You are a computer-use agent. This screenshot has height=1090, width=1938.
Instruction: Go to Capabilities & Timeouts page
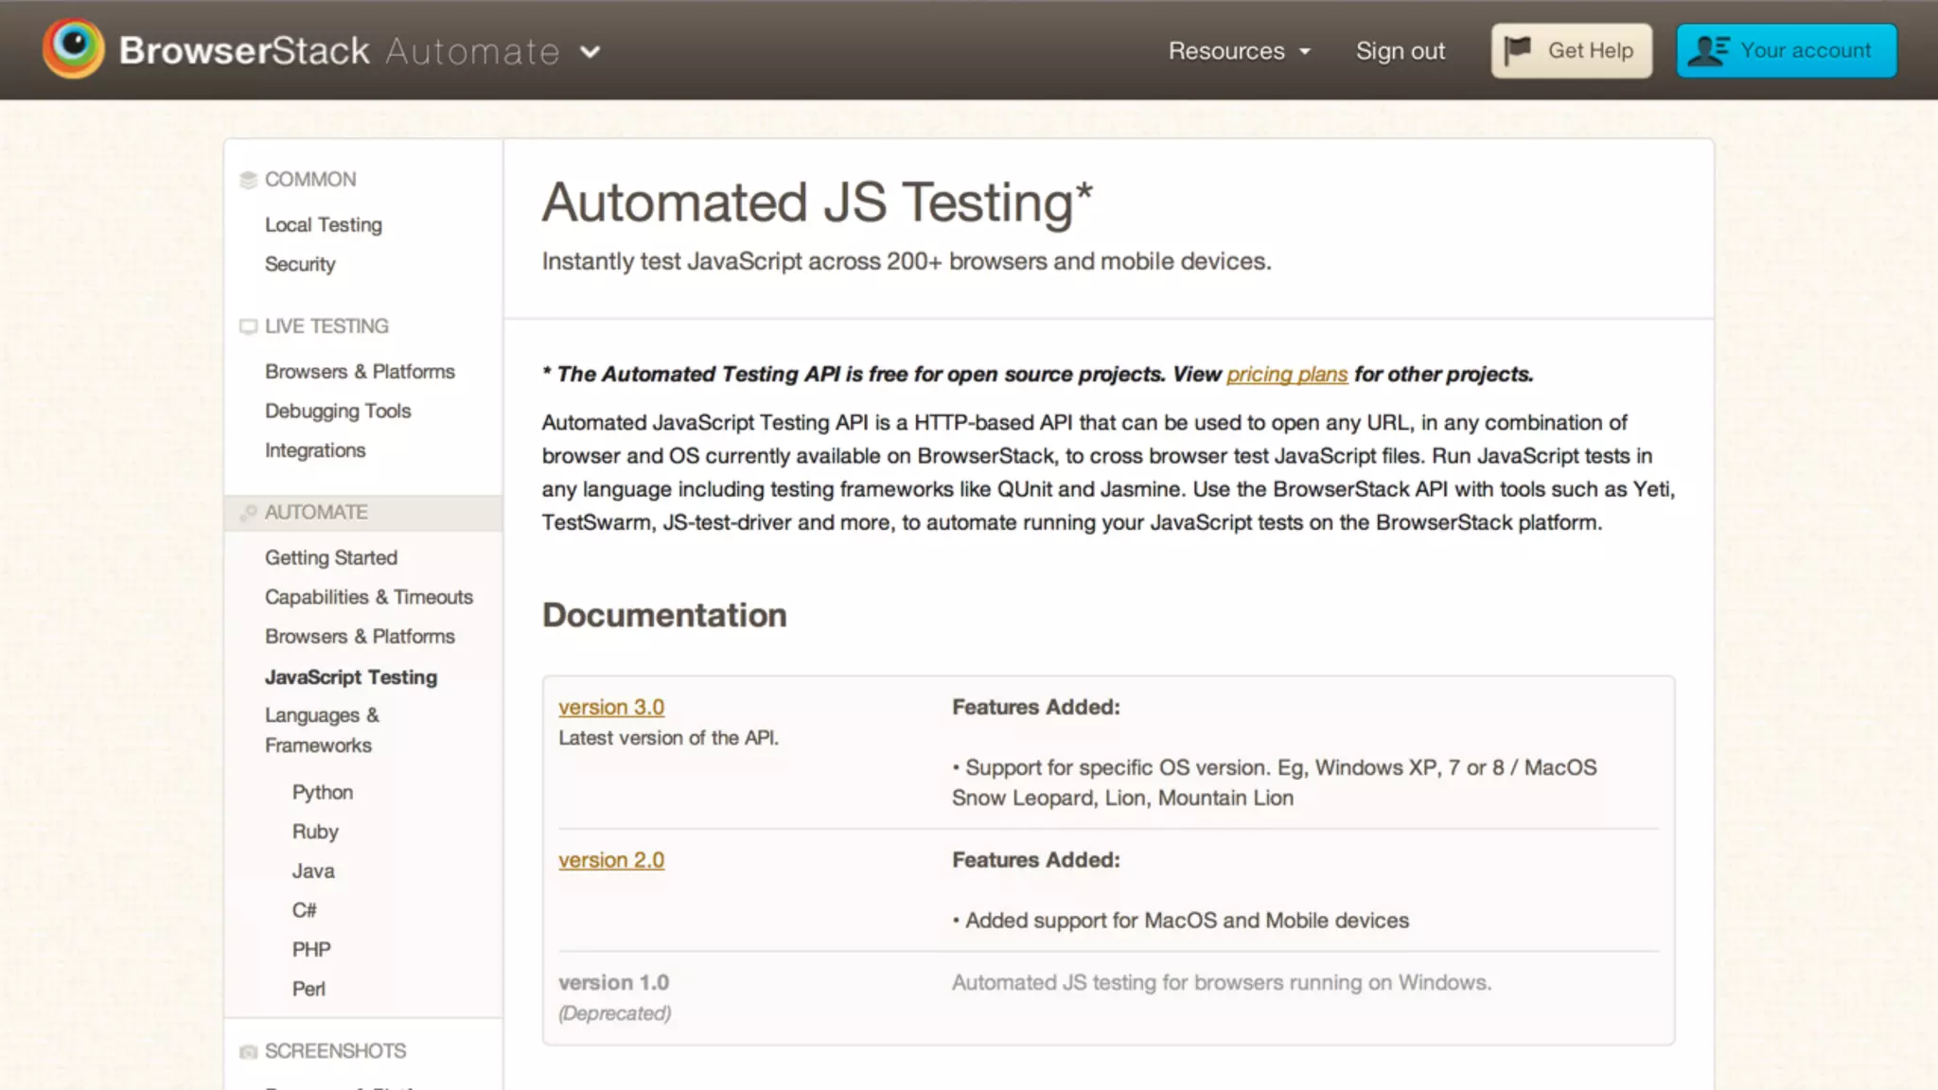(368, 597)
